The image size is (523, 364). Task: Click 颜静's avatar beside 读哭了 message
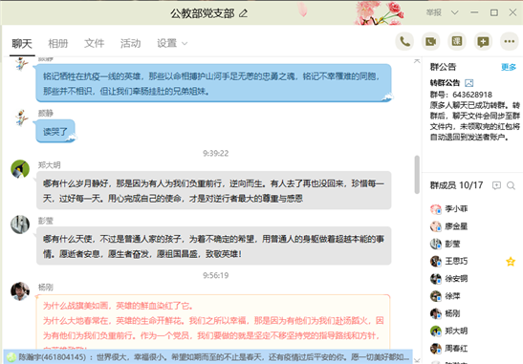[21, 118]
